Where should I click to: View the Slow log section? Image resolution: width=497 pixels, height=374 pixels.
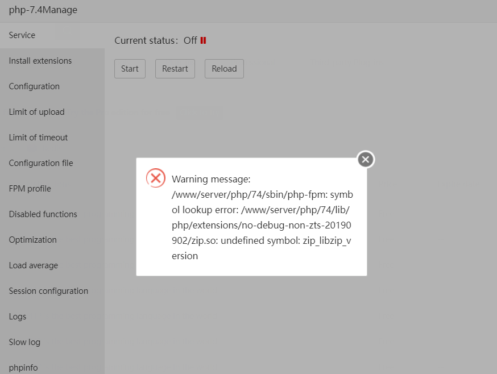coord(24,342)
